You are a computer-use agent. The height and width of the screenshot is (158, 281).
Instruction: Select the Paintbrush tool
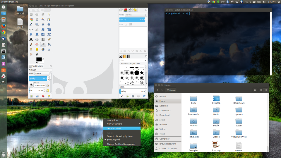[x=31, y=44]
